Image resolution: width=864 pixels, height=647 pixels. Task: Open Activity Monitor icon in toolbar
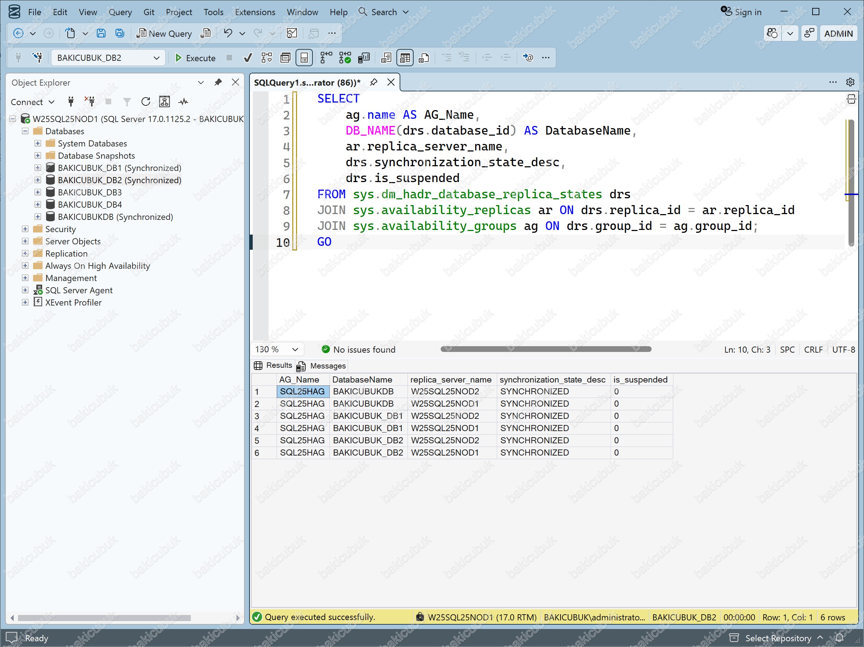coord(292,33)
